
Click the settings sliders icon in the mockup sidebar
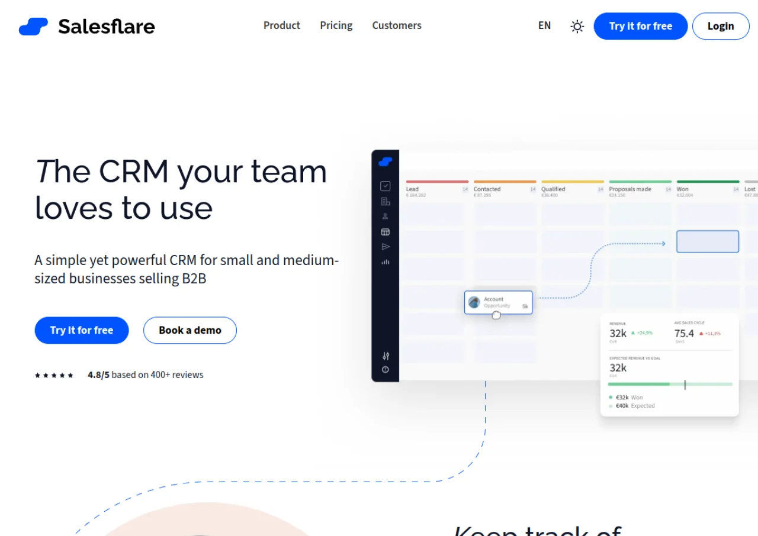pyautogui.click(x=386, y=356)
